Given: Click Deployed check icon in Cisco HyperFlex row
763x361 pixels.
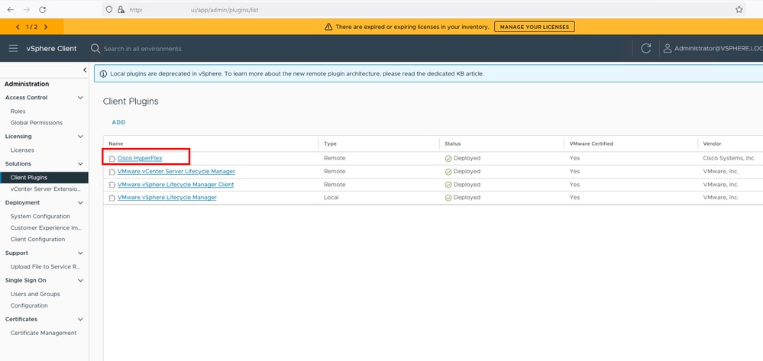Looking at the screenshot, I should coord(448,159).
